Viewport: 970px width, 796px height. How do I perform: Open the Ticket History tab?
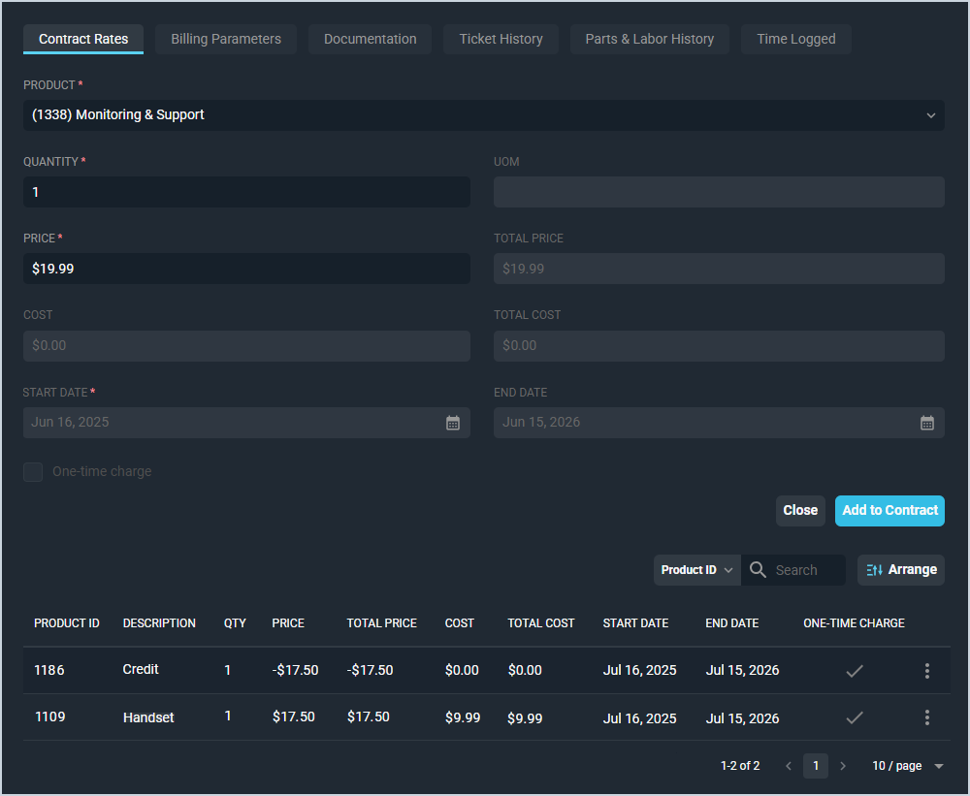click(x=501, y=39)
